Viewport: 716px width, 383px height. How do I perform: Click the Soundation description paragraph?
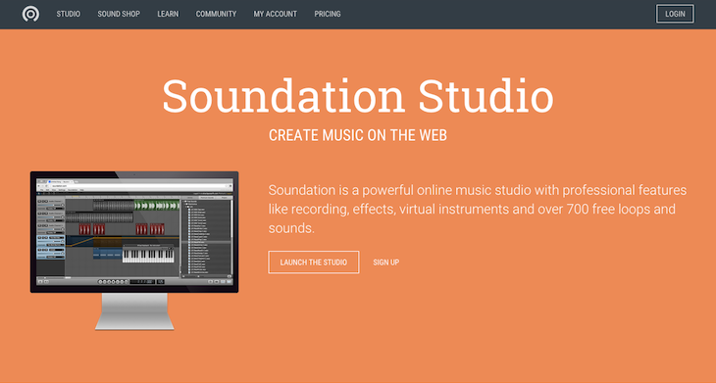coord(478,209)
